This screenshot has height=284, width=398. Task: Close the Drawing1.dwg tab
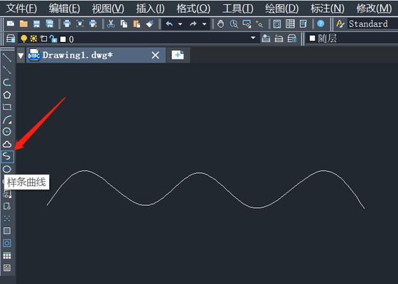156,55
